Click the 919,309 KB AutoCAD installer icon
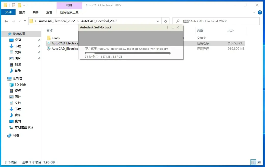The image size is (265, 167). pyautogui.click(x=49, y=49)
